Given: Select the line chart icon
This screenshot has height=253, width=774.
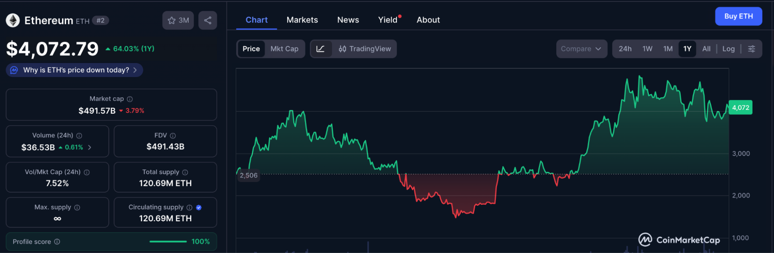Looking at the screenshot, I should 321,49.
